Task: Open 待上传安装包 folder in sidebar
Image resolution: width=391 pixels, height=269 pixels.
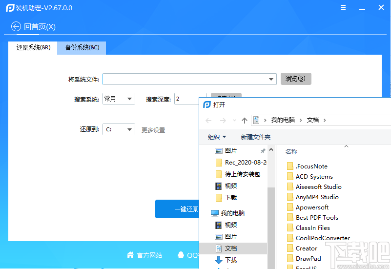Action: click(x=238, y=174)
